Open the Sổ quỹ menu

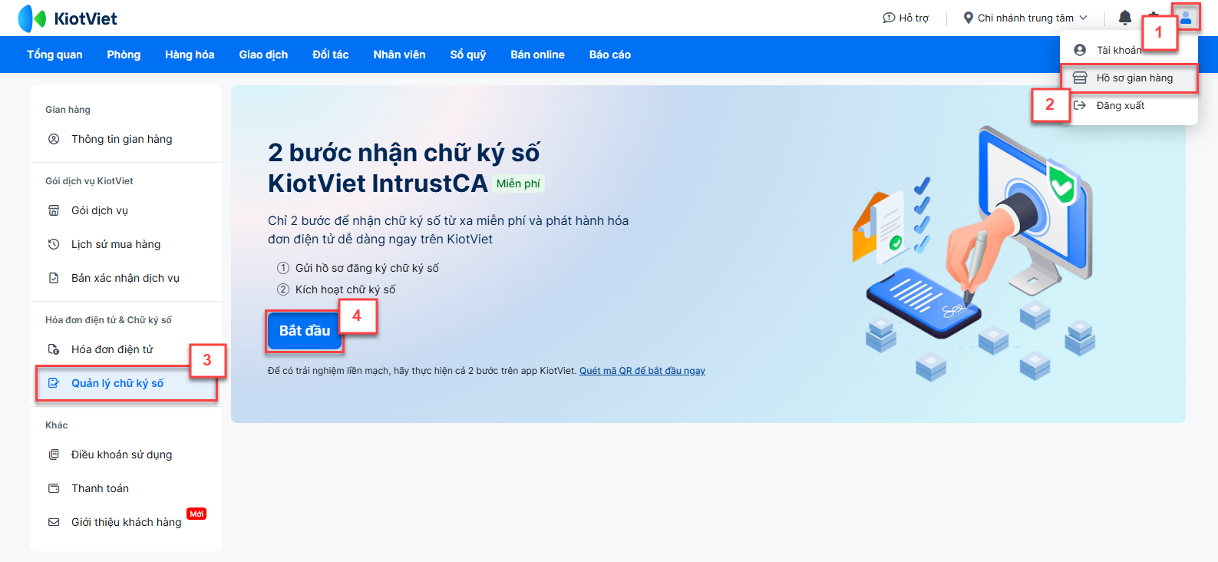tap(468, 55)
